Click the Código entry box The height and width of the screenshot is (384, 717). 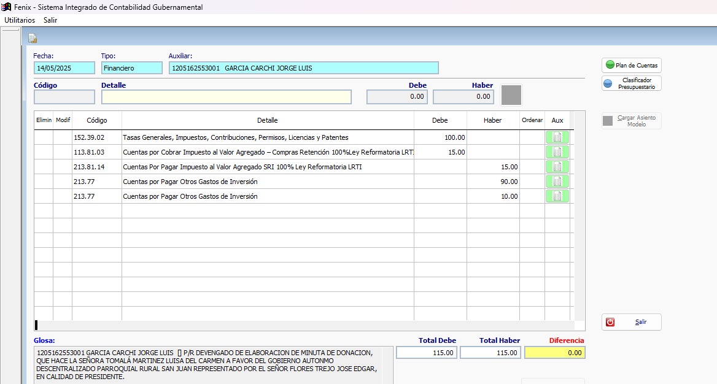coord(64,97)
